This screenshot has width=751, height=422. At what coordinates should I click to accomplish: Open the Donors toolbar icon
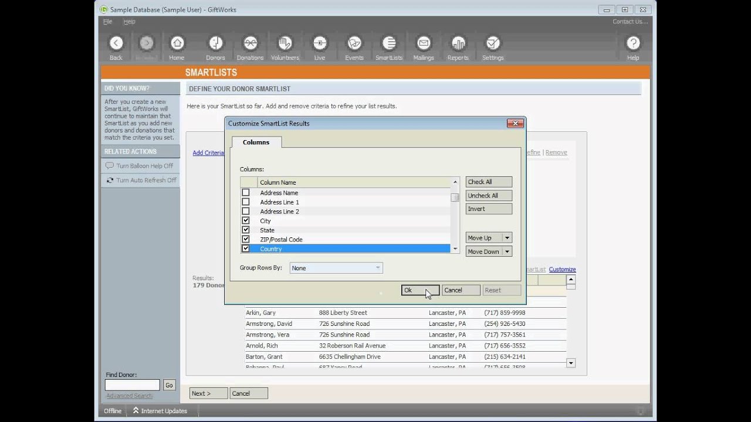(215, 43)
